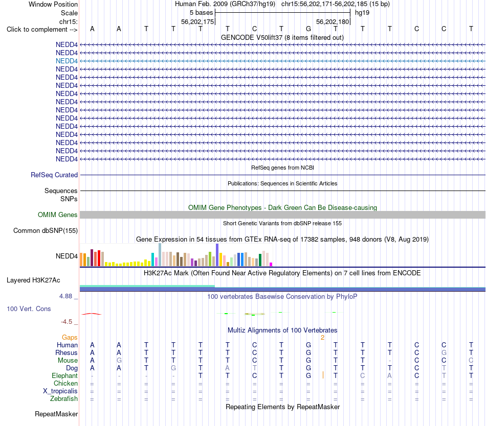Image resolution: width=486 pixels, height=426 pixels.
Task: Click the SNPs track label
Action: click(69, 199)
